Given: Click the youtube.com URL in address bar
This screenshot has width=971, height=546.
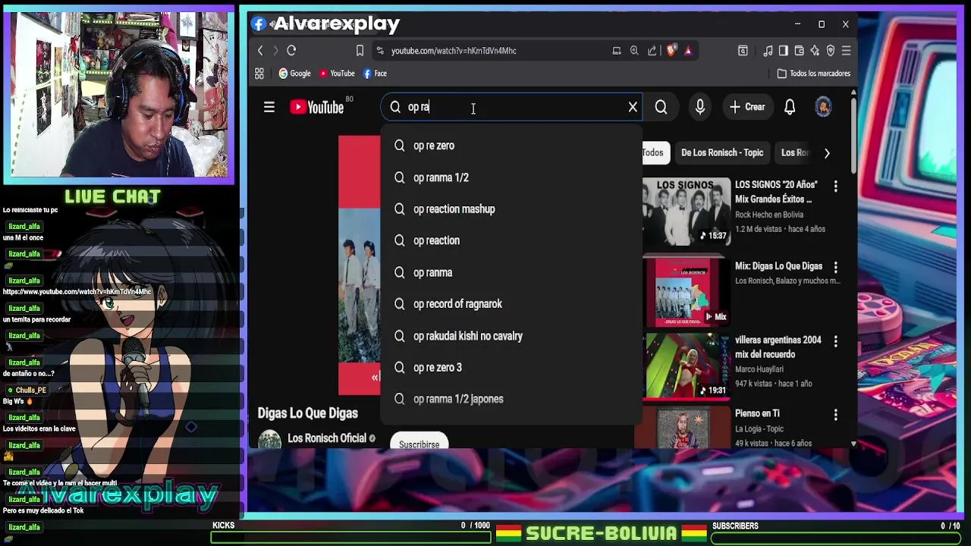Looking at the screenshot, I should tap(454, 51).
